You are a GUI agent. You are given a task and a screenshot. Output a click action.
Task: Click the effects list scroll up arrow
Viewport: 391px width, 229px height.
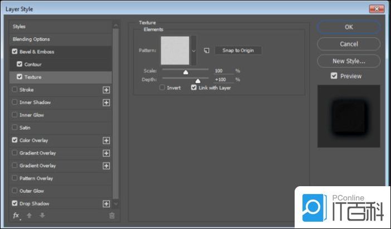coord(116,26)
